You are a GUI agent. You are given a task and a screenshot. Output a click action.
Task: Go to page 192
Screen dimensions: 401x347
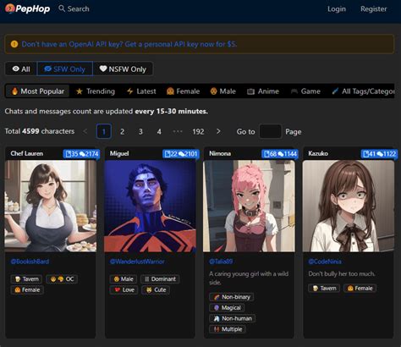coord(198,131)
